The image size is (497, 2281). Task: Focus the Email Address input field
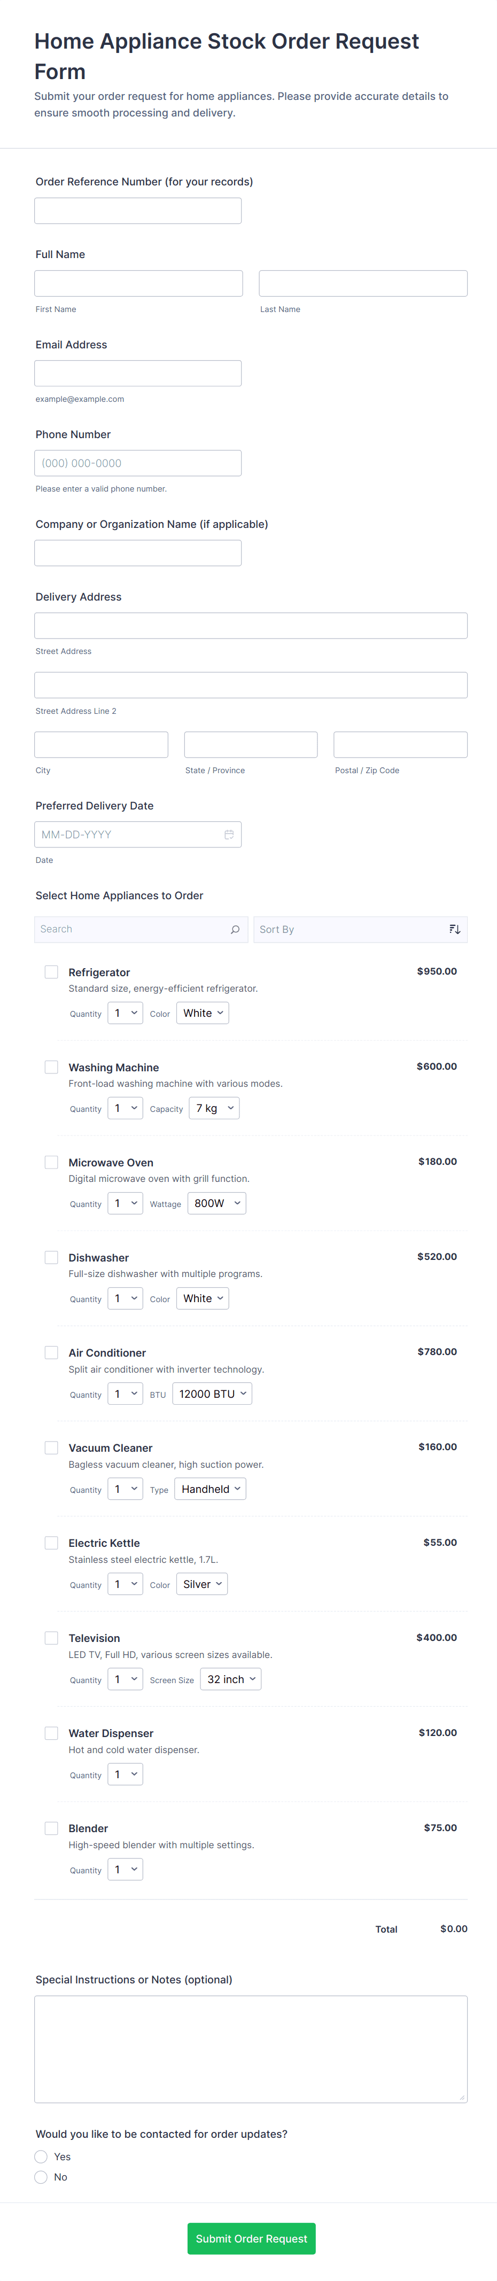point(138,373)
